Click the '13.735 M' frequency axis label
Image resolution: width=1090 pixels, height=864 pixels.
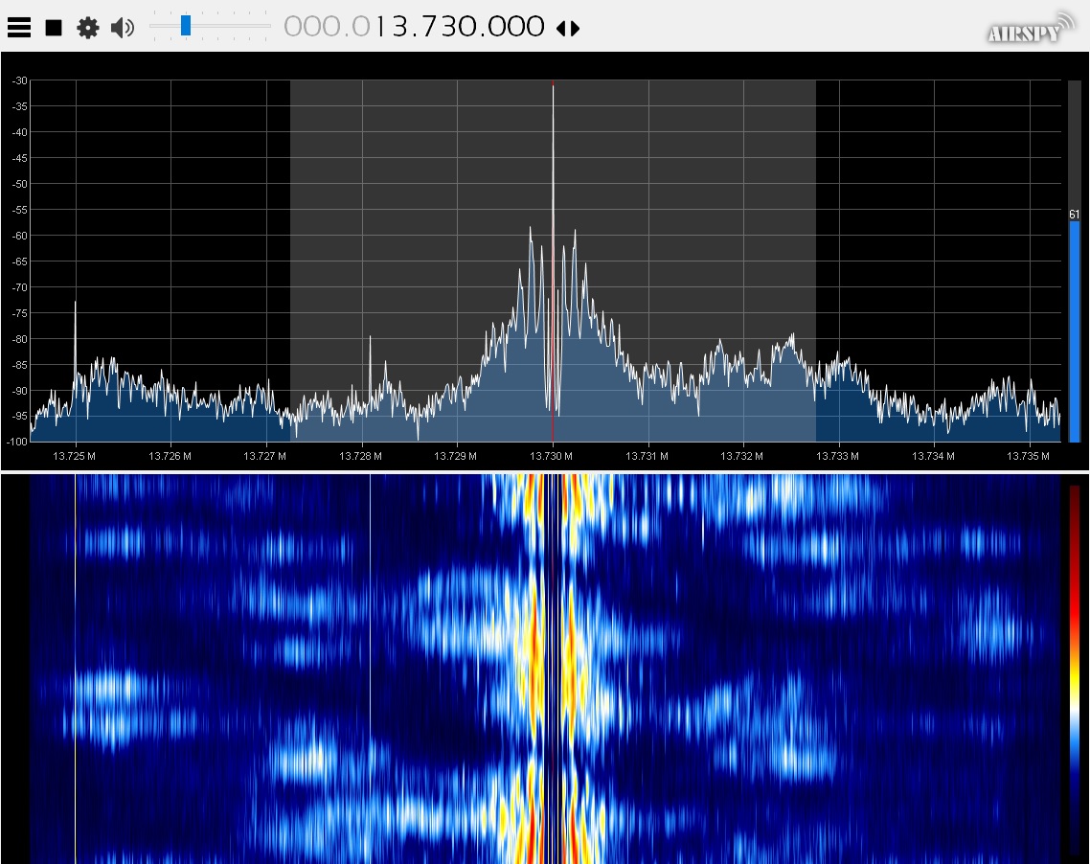coord(1028,456)
